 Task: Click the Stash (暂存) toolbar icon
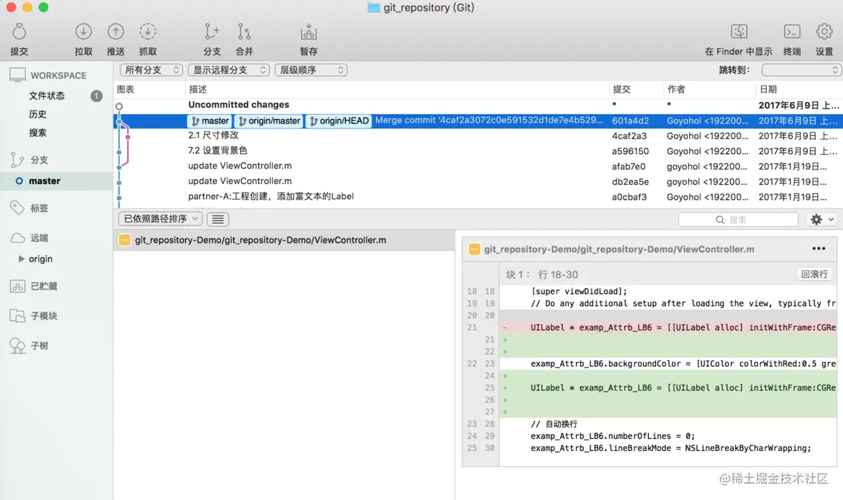point(309,31)
